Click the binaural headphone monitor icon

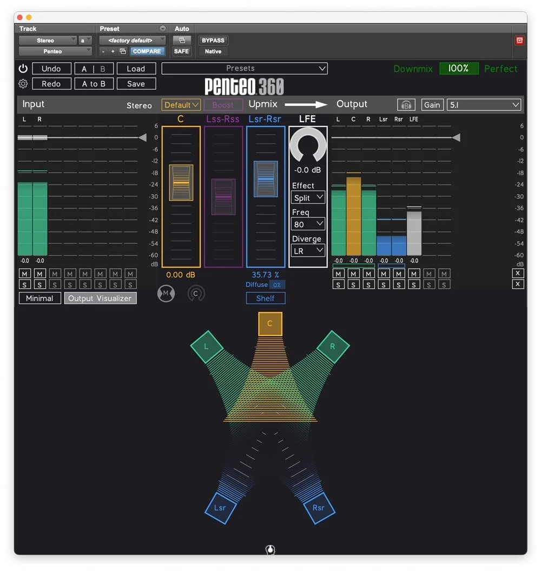[x=406, y=105]
